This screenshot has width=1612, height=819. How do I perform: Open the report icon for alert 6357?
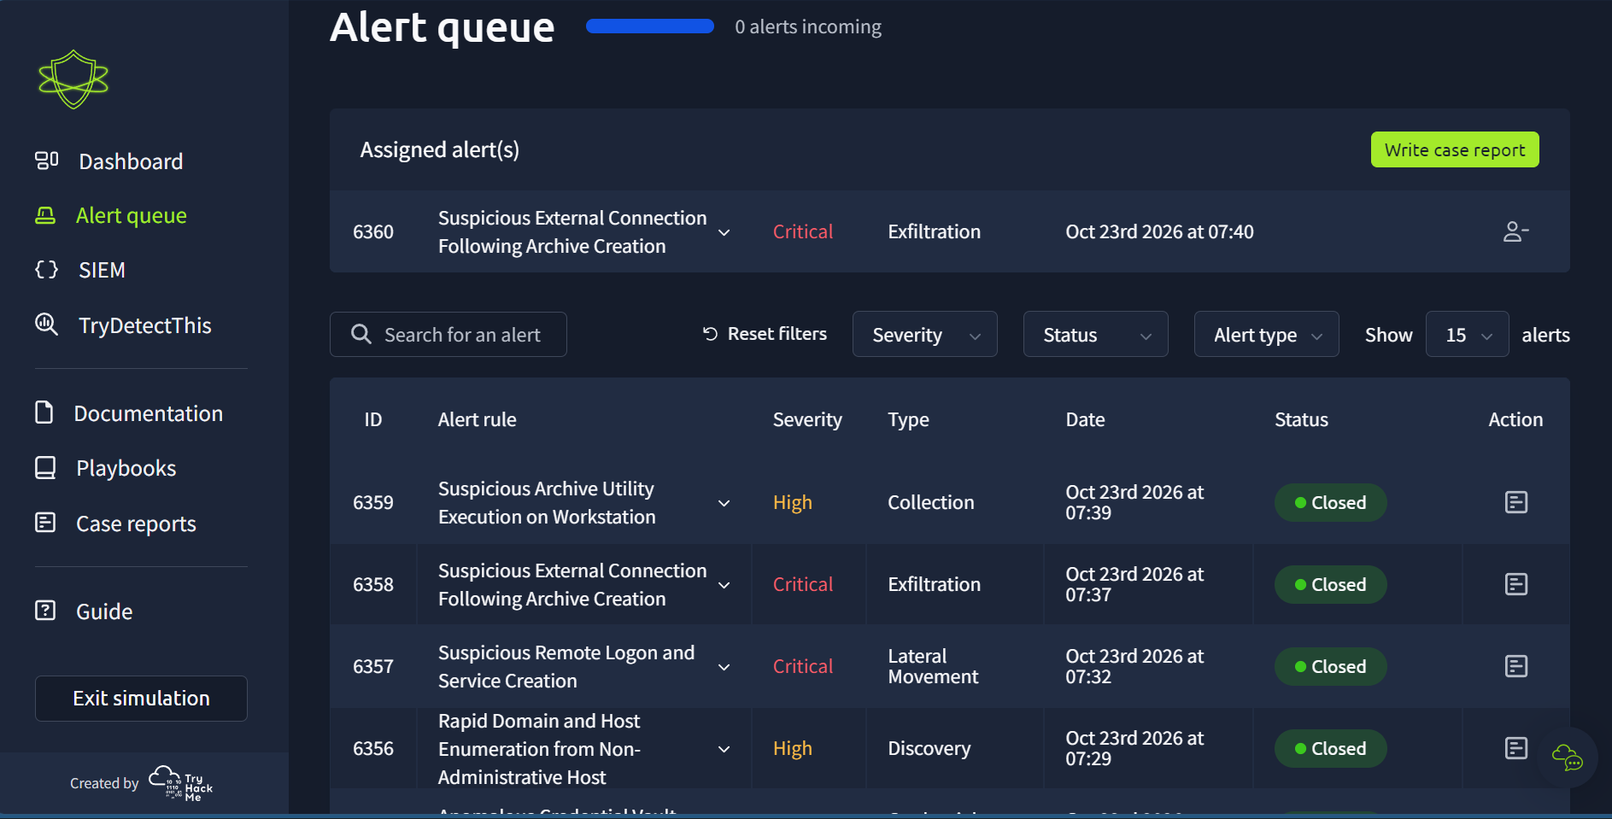(x=1516, y=666)
